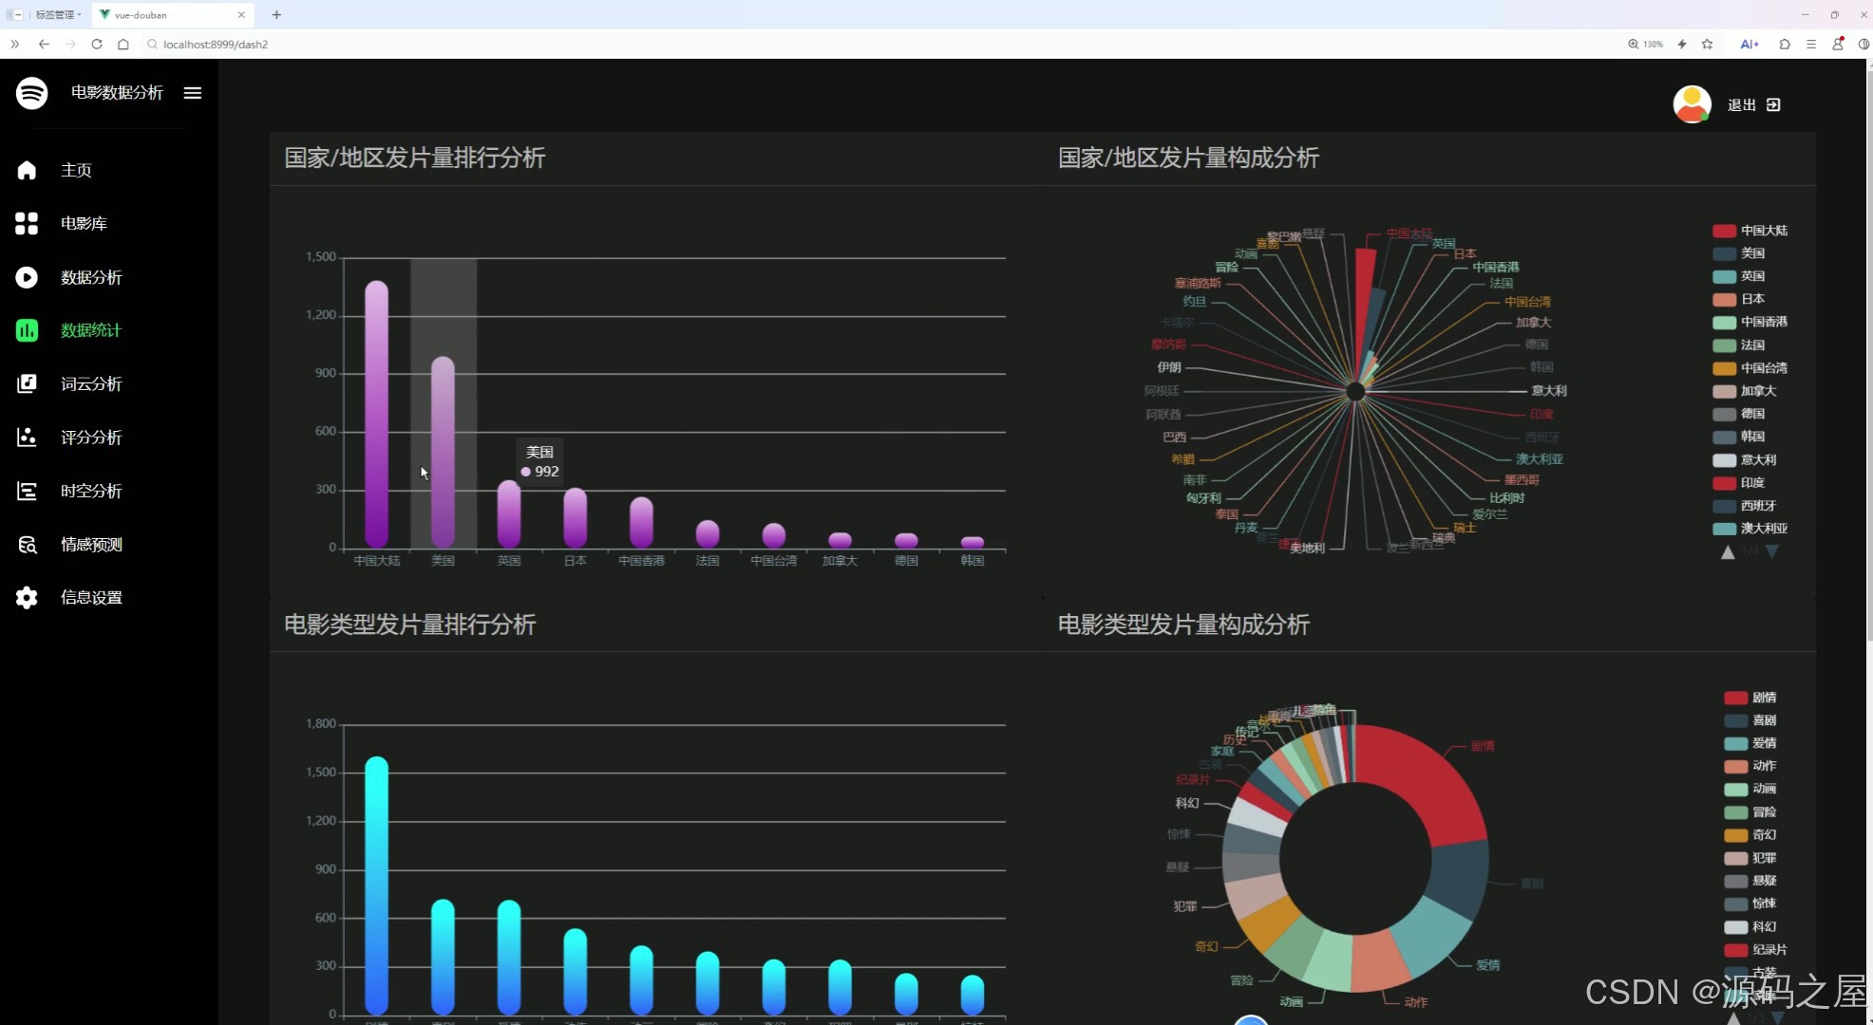Hide 美国 series via legend item

(1739, 253)
